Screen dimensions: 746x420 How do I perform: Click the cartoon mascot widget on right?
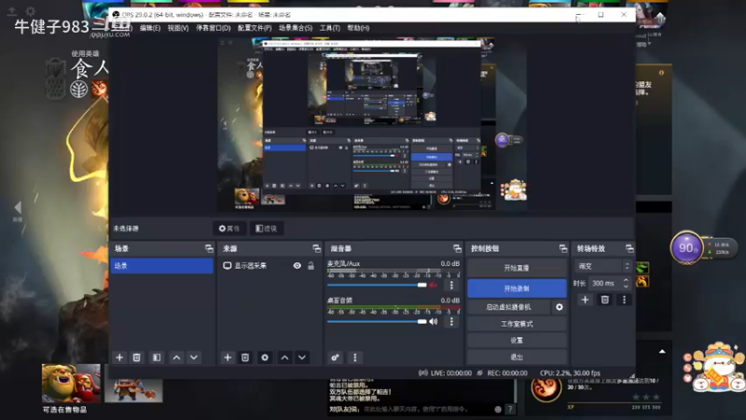(x=715, y=367)
